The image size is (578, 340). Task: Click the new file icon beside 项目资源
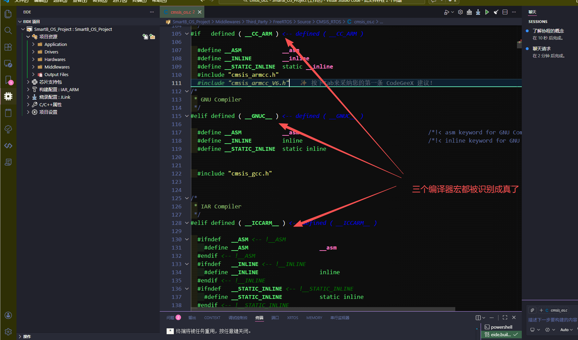point(145,37)
